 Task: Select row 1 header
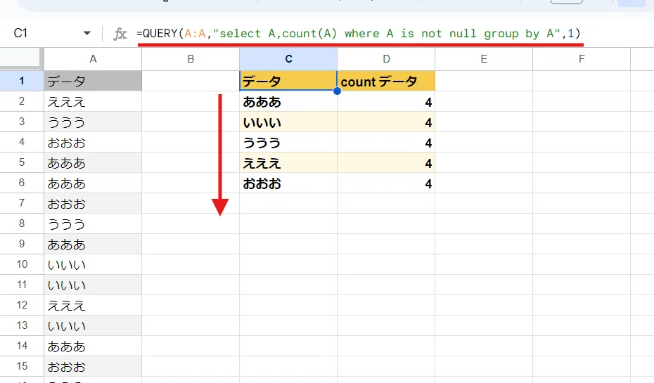[x=22, y=81]
